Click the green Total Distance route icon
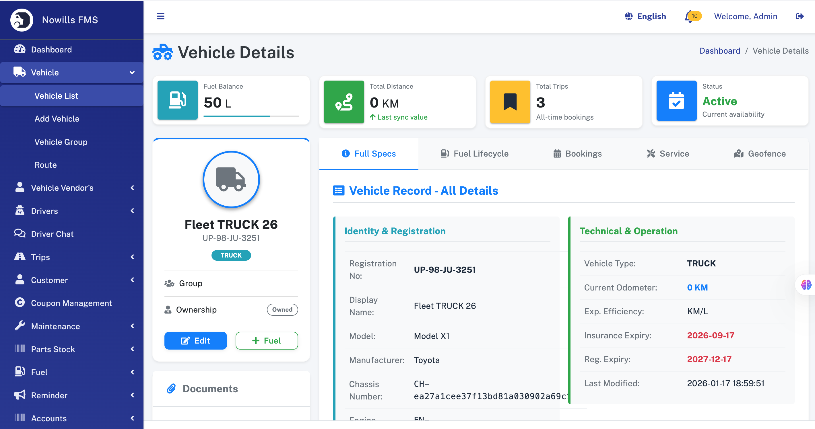The height and width of the screenshot is (429, 815). [344, 102]
